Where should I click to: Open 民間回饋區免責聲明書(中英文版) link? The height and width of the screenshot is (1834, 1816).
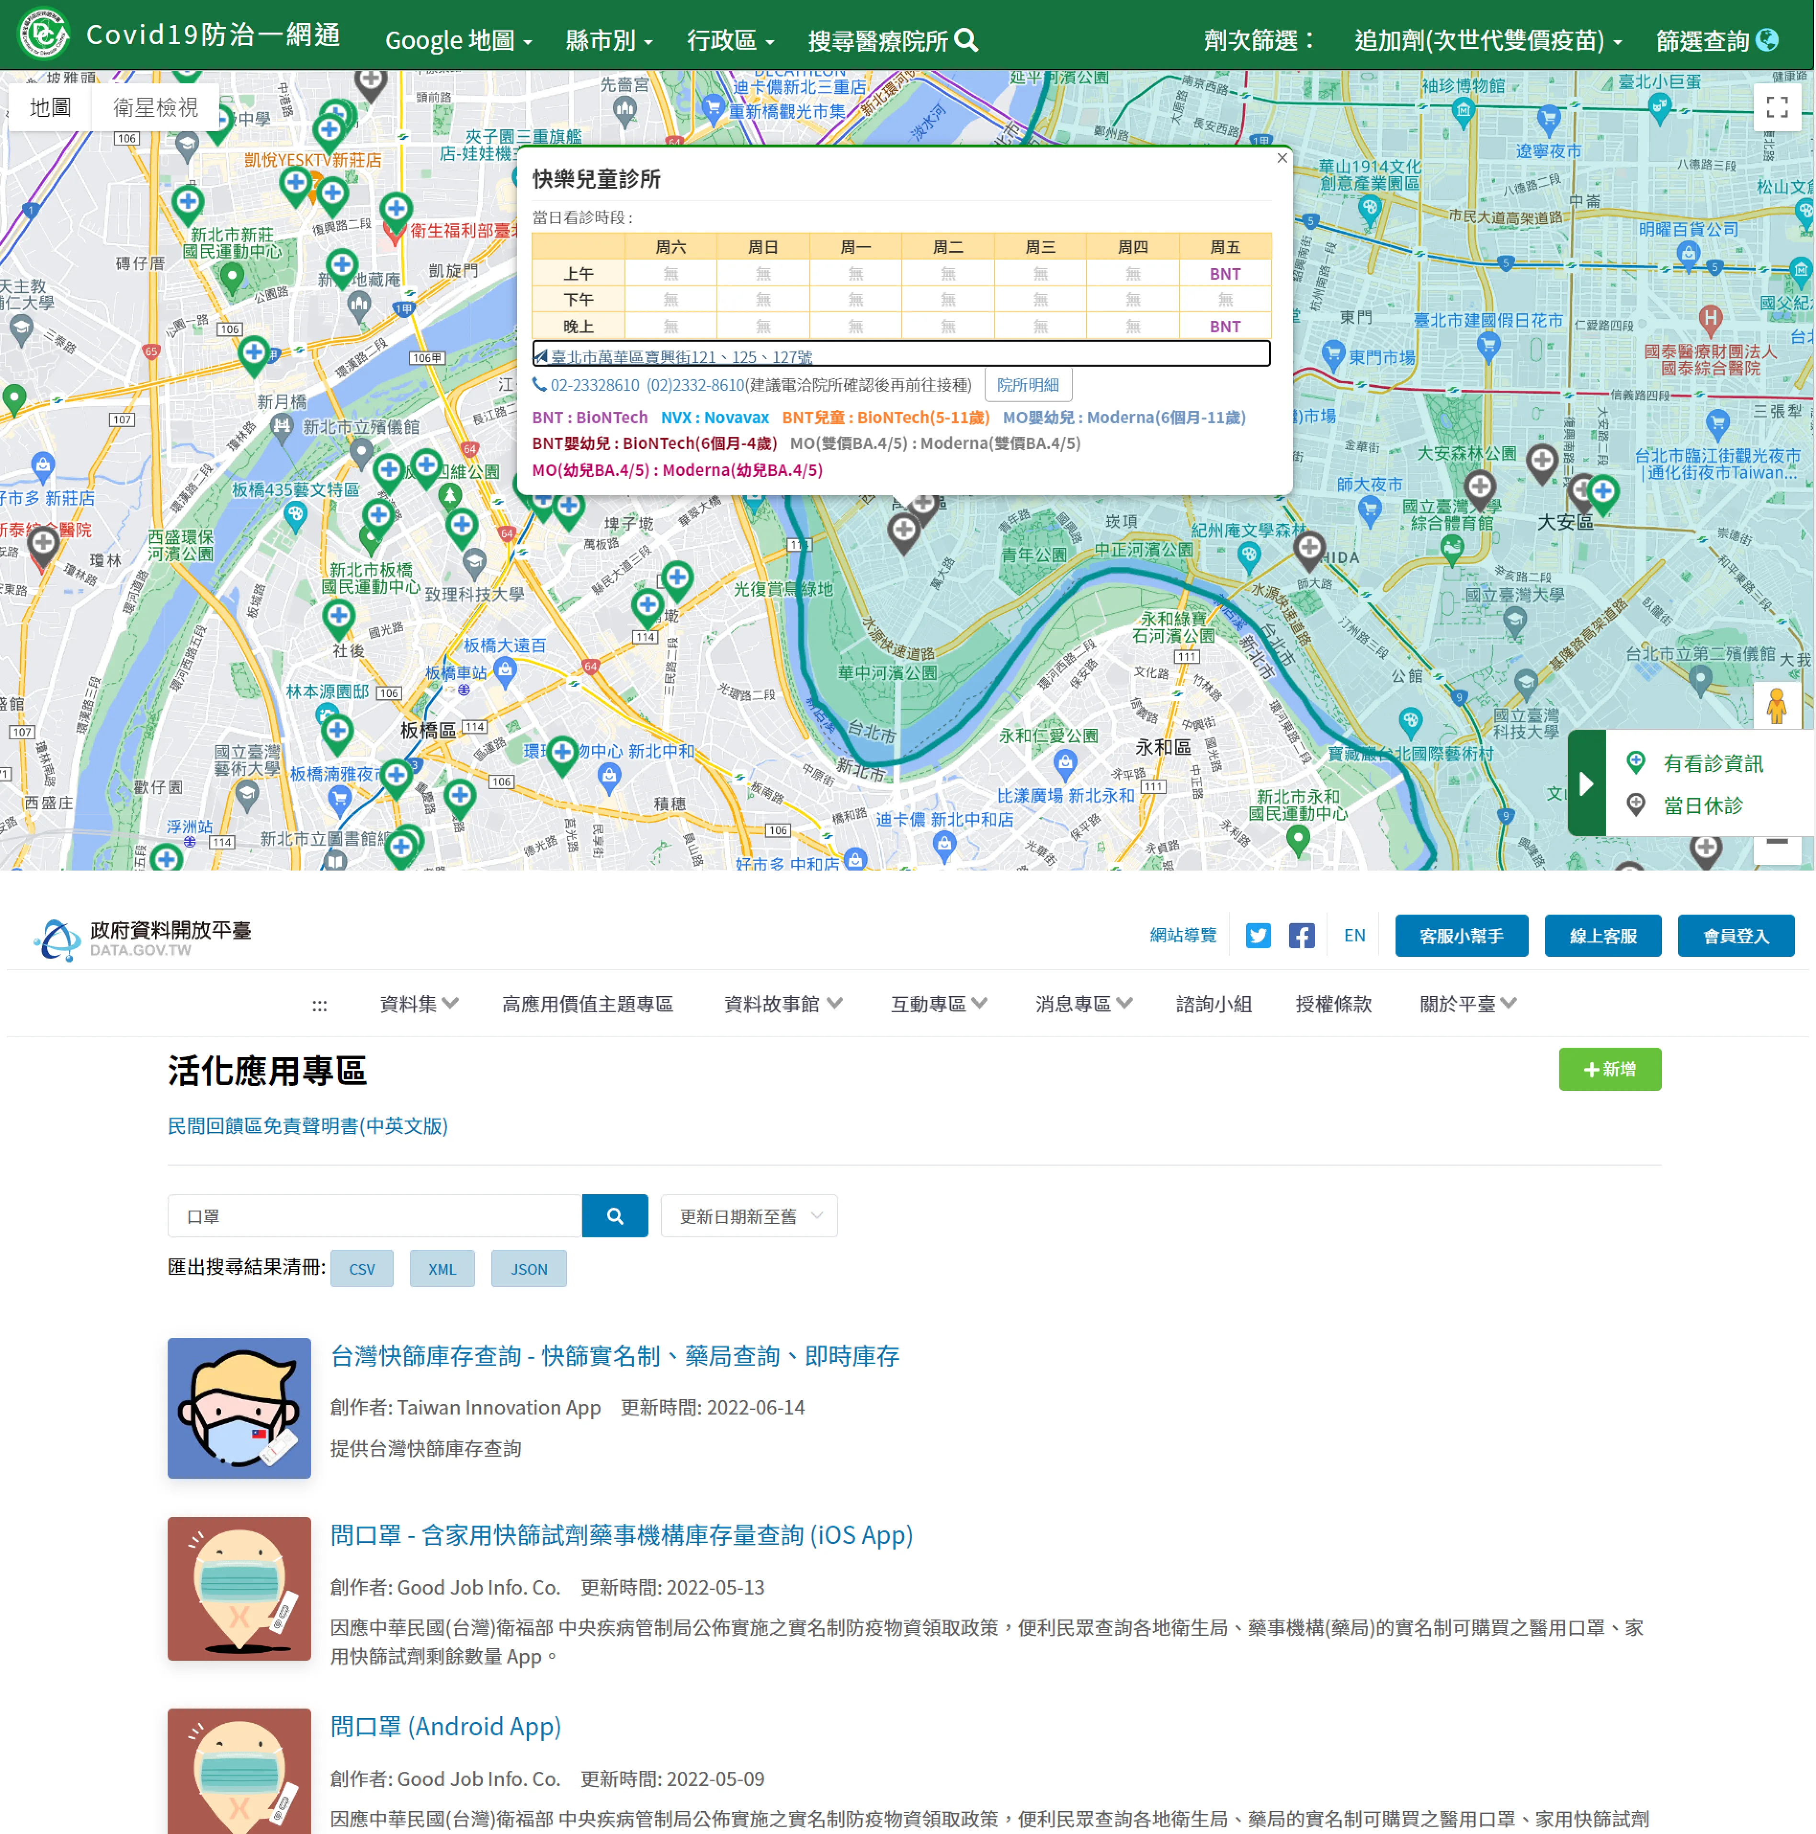coord(307,1125)
